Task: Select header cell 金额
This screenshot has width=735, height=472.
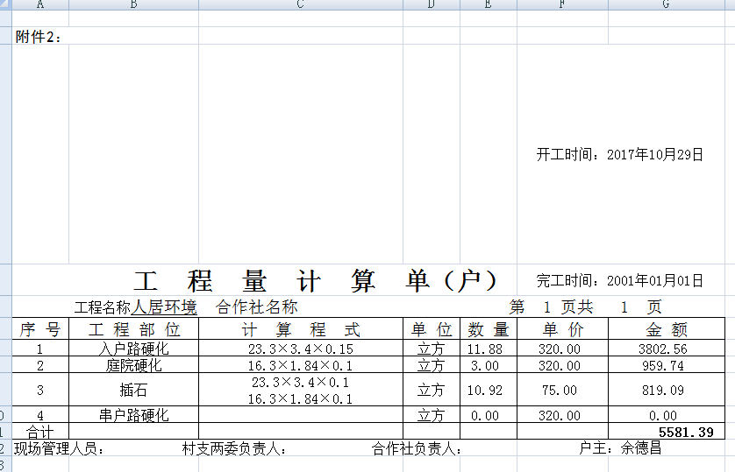Action: click(x=667, y=329)
